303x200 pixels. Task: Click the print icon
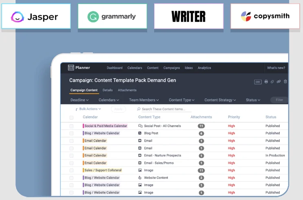coord(266,82)
